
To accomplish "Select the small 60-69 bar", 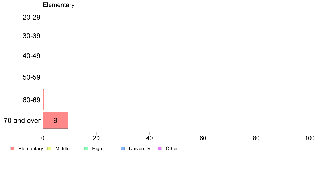I will tap(43, 100).
